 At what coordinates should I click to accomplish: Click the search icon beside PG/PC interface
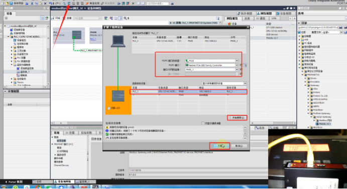pos(245,65)
